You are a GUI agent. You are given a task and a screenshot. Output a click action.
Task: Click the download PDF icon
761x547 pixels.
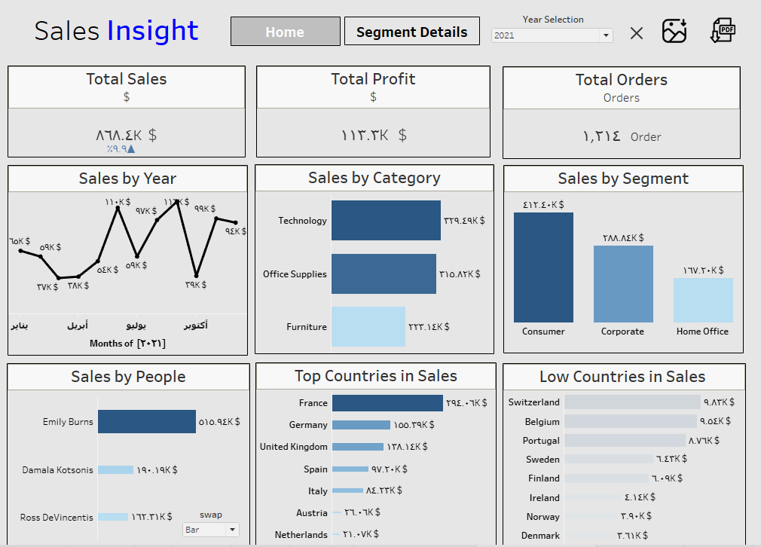point(723,30)
